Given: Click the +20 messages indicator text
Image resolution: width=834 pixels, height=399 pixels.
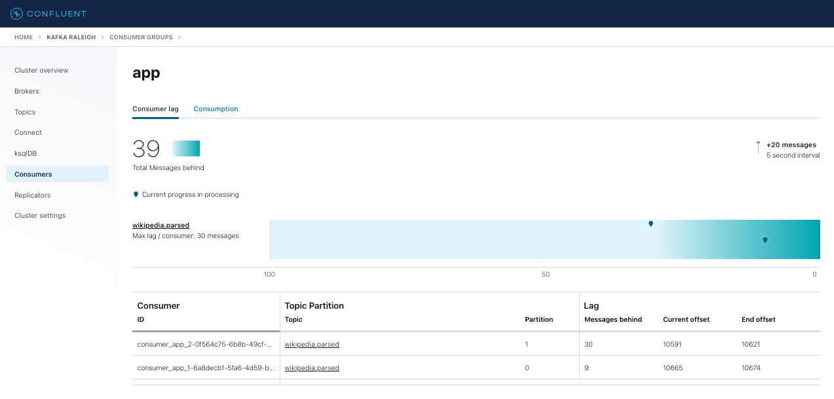Looking at the screenshot, I should tap(791, 145).
